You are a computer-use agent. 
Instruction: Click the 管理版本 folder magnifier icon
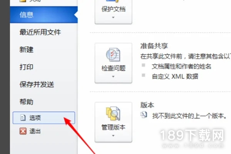(113, 113)
